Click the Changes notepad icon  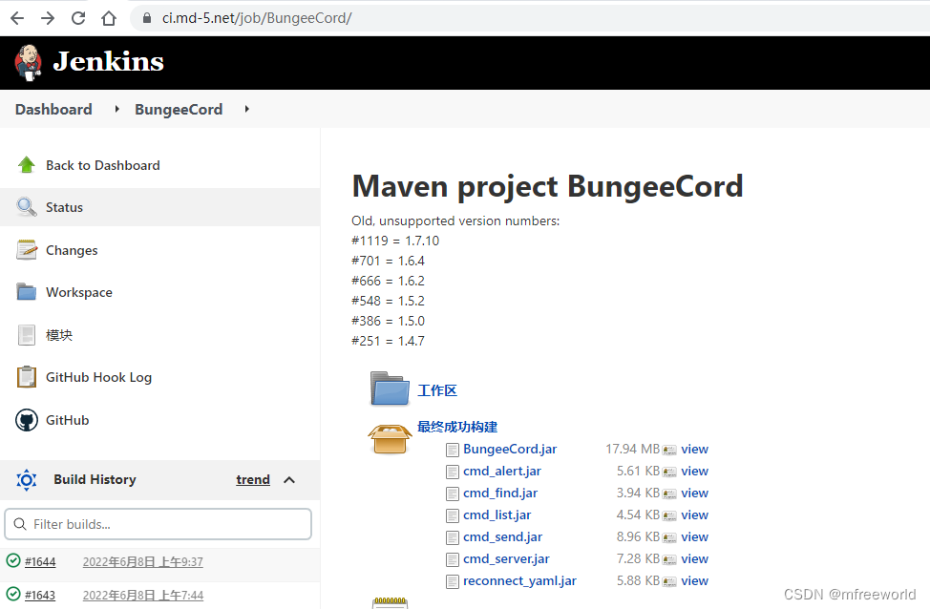click(x=26, y=250)
